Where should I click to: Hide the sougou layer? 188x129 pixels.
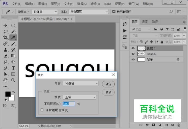[x=133, y=54]
